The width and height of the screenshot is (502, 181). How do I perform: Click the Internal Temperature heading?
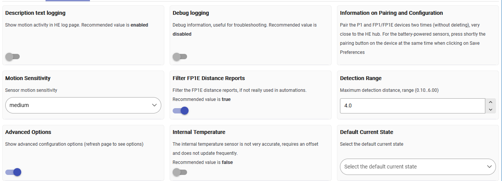[x=199, y=132]
